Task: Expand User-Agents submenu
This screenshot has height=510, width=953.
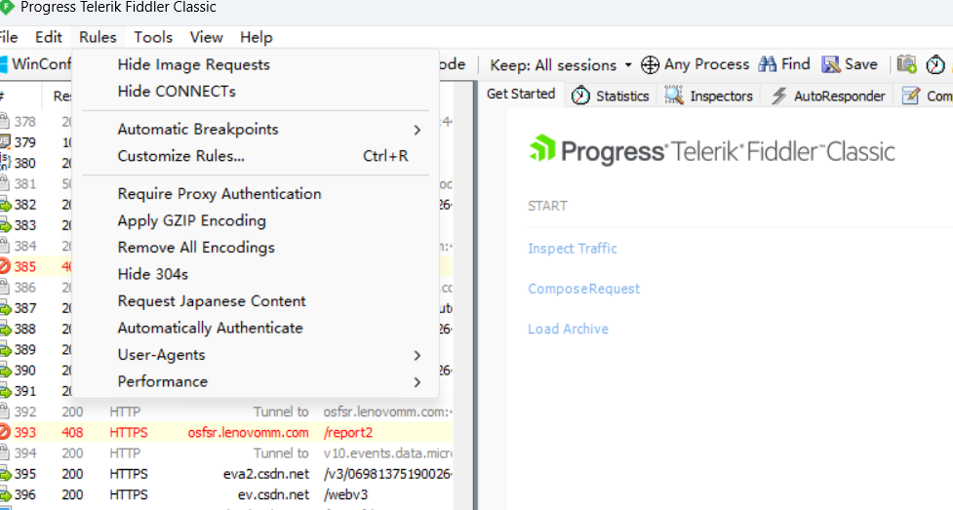Action: click(256, 354)
